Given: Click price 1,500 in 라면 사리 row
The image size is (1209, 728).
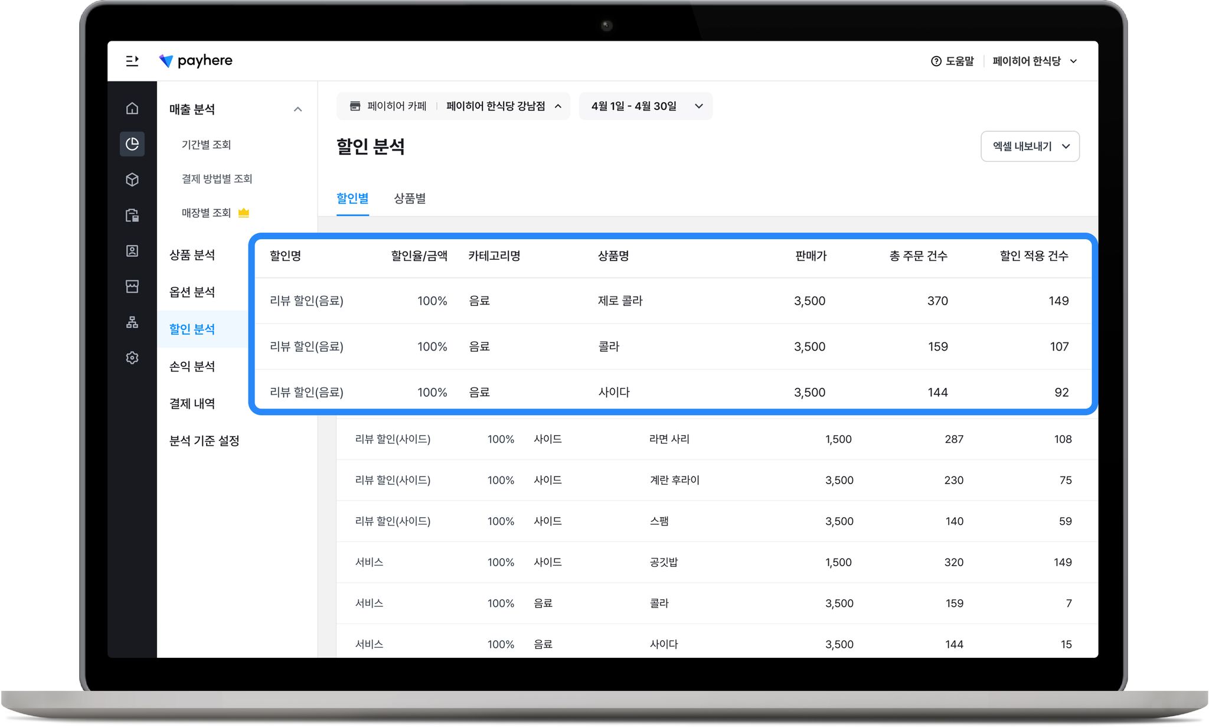Looking at the screenshot, I should click(x=838, y=439).
